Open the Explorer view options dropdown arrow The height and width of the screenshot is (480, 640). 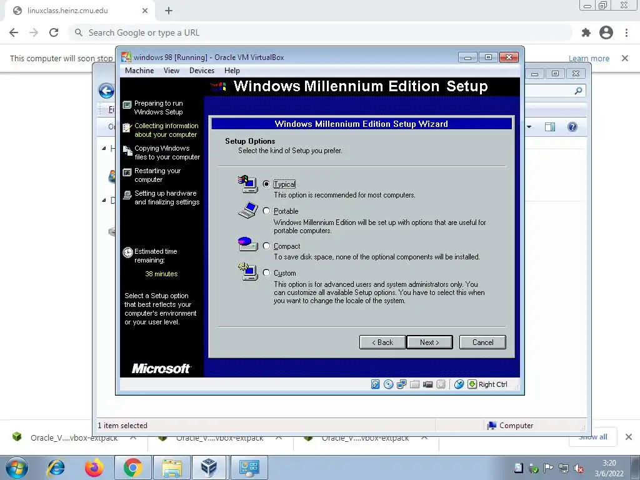coord(529,127)
